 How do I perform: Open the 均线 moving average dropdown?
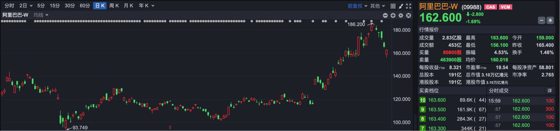tap(41, 15)
